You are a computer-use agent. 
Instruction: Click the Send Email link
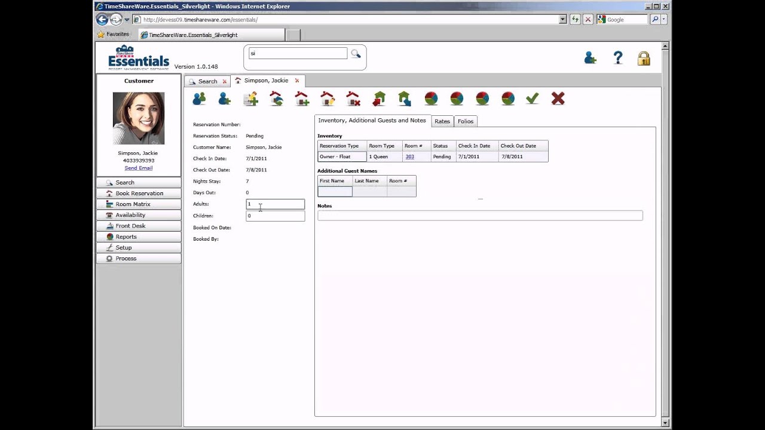click(x=139, y=168)
